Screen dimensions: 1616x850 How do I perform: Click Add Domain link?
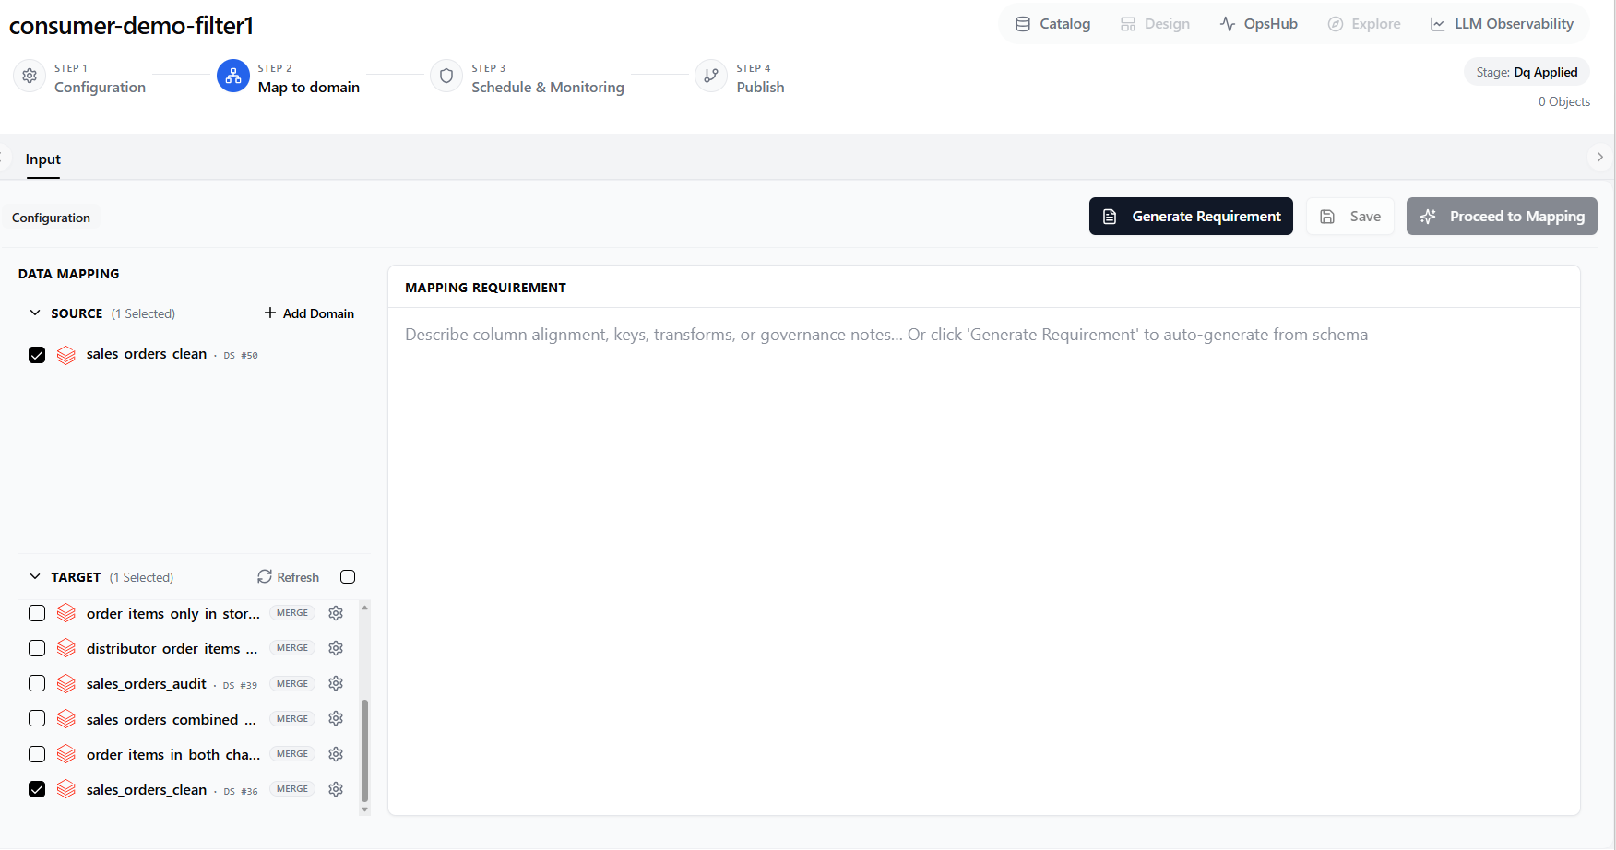(x=309, y=313)
